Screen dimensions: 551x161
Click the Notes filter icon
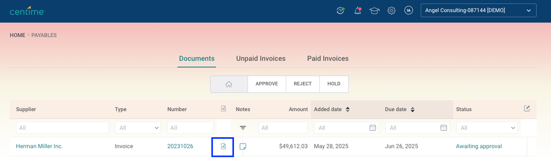click(243, 128)
